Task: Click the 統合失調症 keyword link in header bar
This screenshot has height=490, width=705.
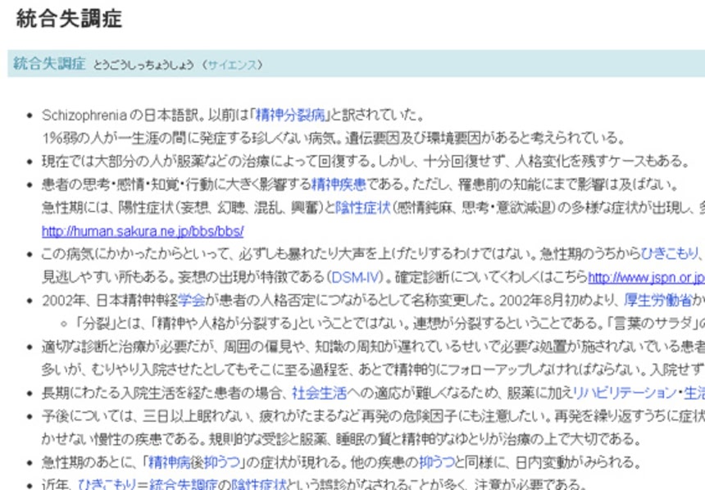Action: coord(49,64)
